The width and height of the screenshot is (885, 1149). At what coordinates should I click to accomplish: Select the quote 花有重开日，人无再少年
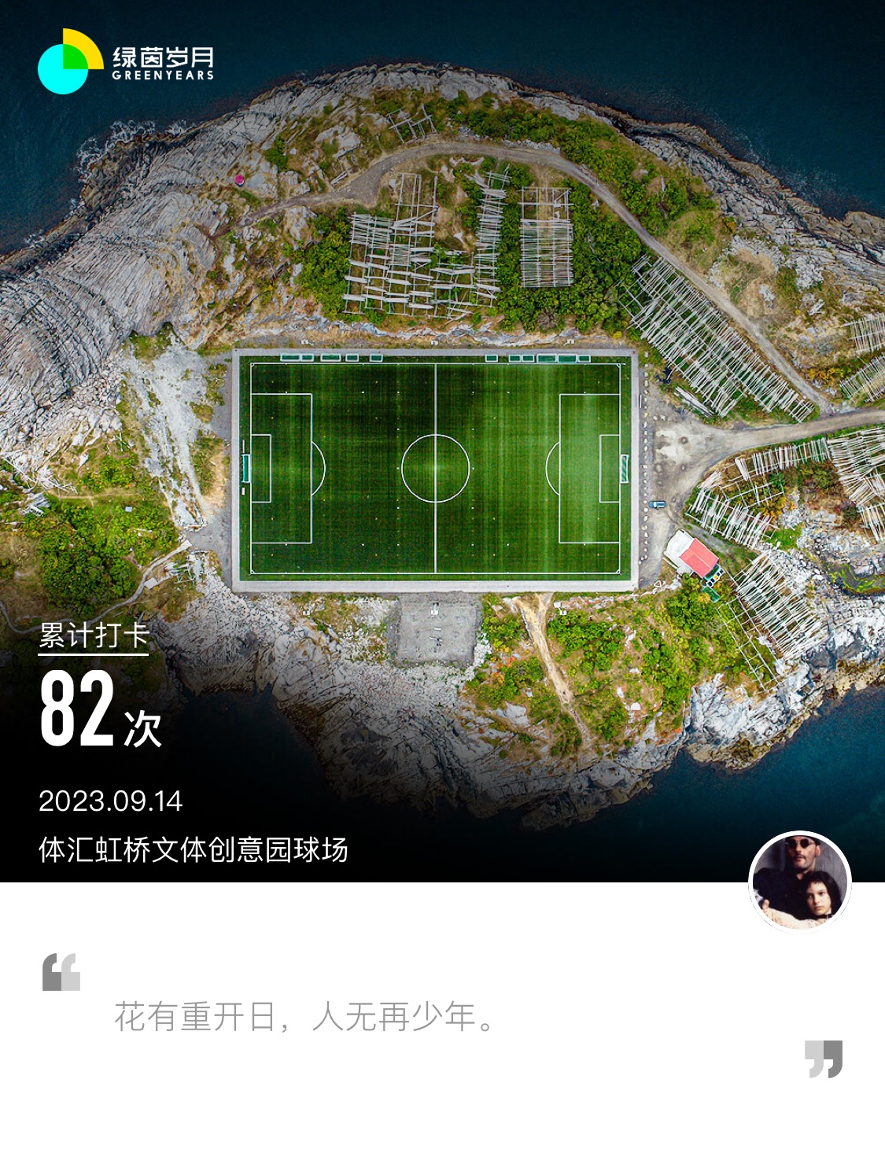304,1017
